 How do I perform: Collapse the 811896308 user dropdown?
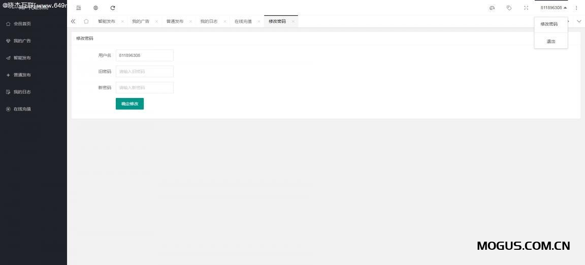pos(553,8)
